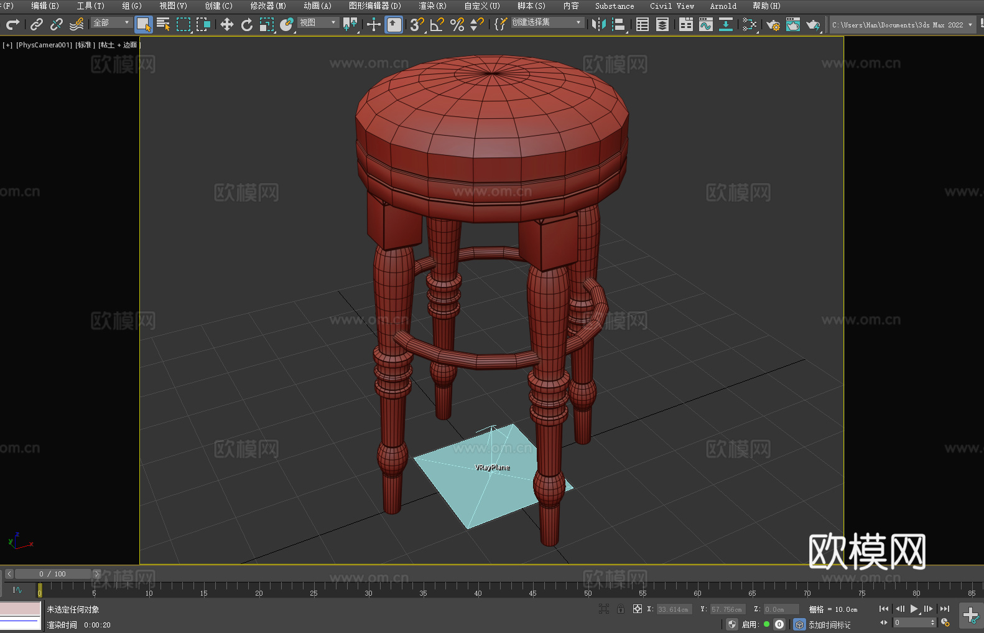Toggle Percent Snap
Screen dimensions: 984x633
(x=457, y=24)
